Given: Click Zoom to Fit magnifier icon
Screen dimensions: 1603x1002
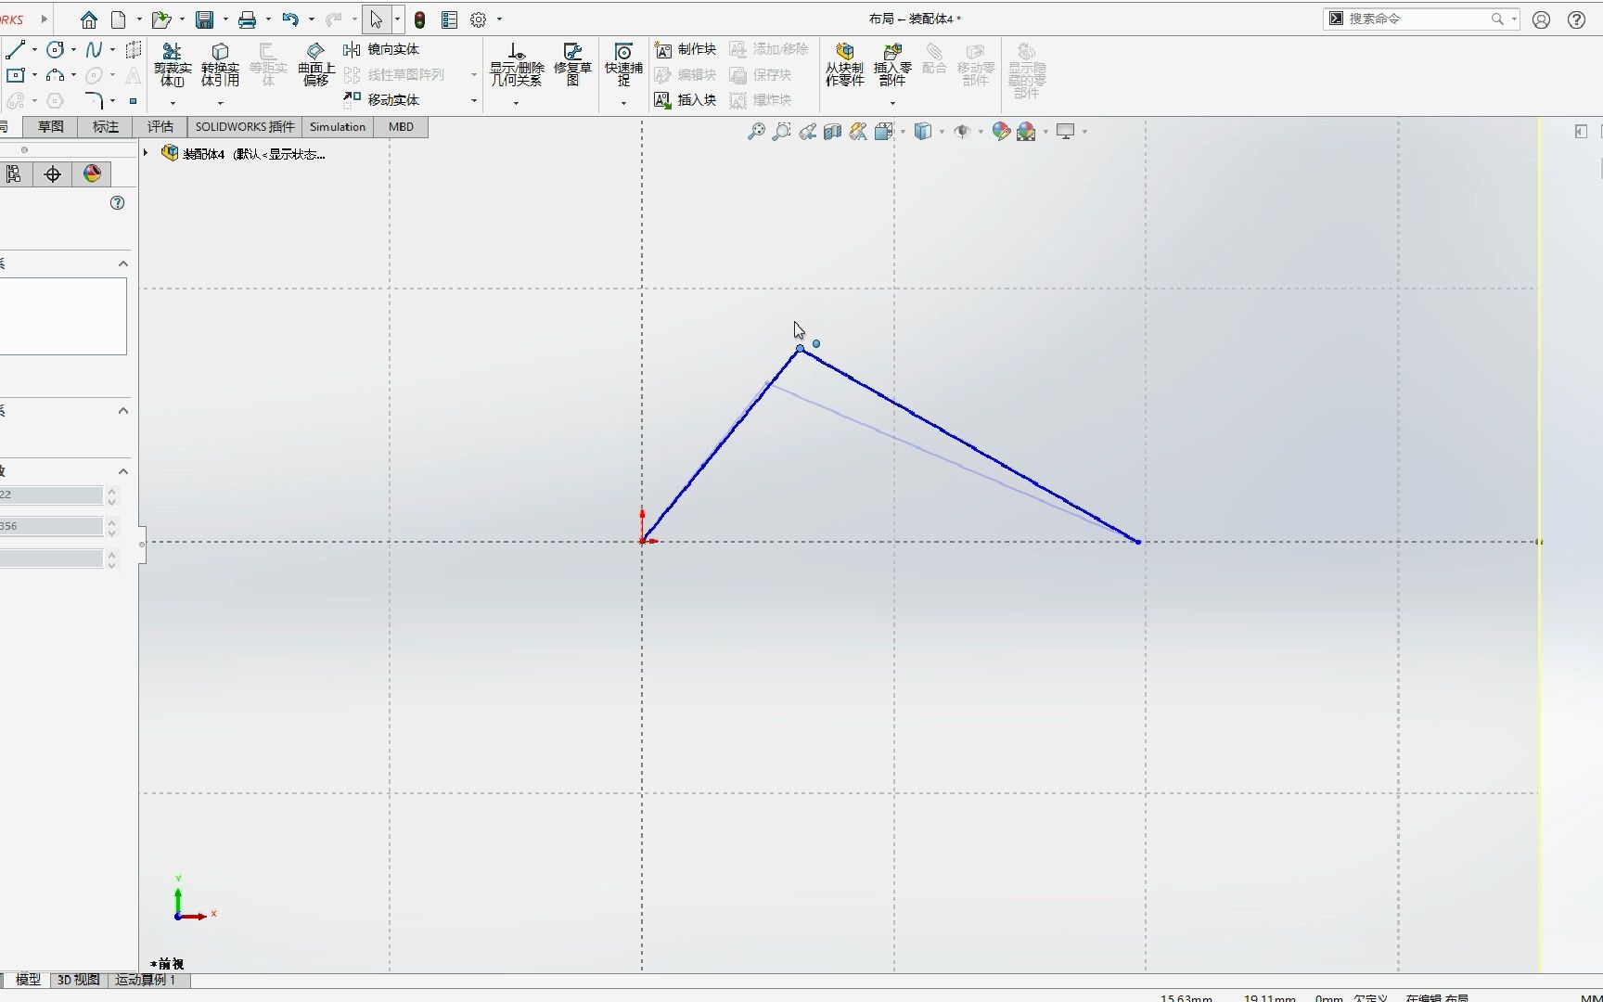Looking at the screenshot, I should pyautogui.click(x=756, y=132).
